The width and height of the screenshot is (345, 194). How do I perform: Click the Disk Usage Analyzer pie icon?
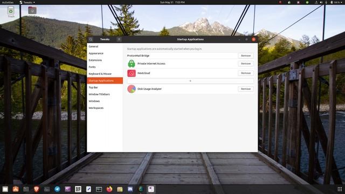132,89
